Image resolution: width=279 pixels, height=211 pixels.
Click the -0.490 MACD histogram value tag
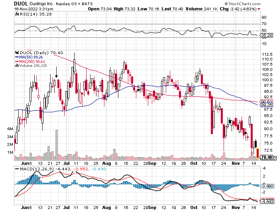point(267,186)
